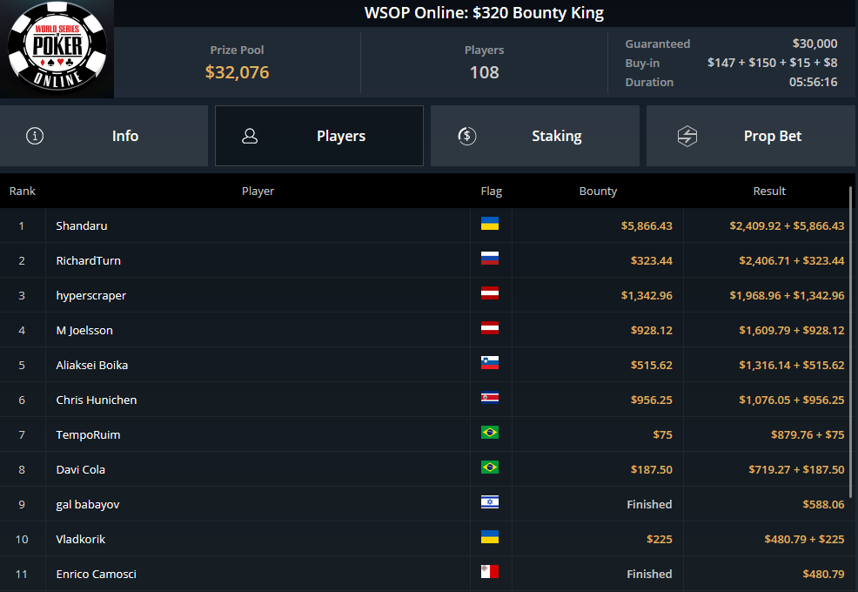The image size is (858, 592).
Task: Click the Result column header
Action: (x=769, y=192)
